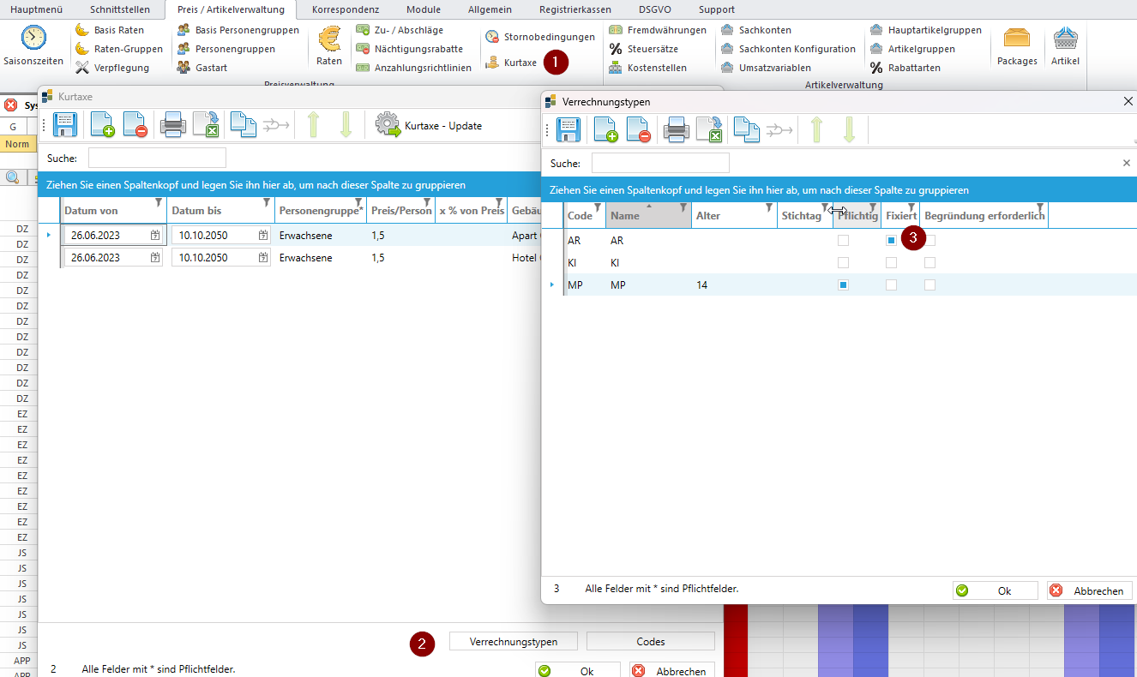Open Personengruppen in ribbon
This screenshot has width=1137, height=677.
[x=226, y=49]
